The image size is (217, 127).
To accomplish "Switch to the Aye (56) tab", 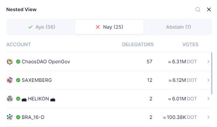I will 42,27.
